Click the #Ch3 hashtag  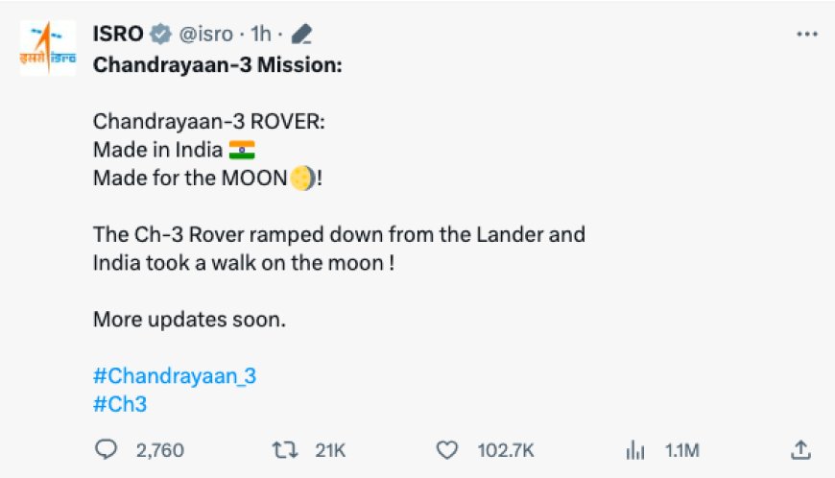pos(120,404)
